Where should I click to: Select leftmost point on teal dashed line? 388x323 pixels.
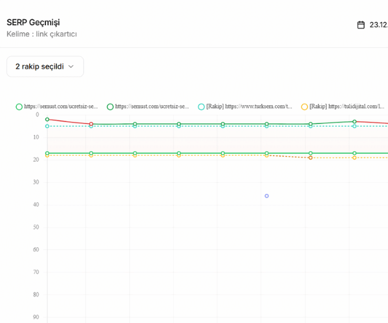(x=47, y=126)
